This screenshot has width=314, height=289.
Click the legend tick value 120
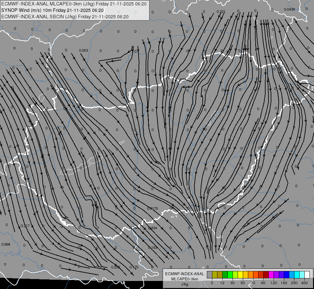pyautogui.click(x=274, y=283)
